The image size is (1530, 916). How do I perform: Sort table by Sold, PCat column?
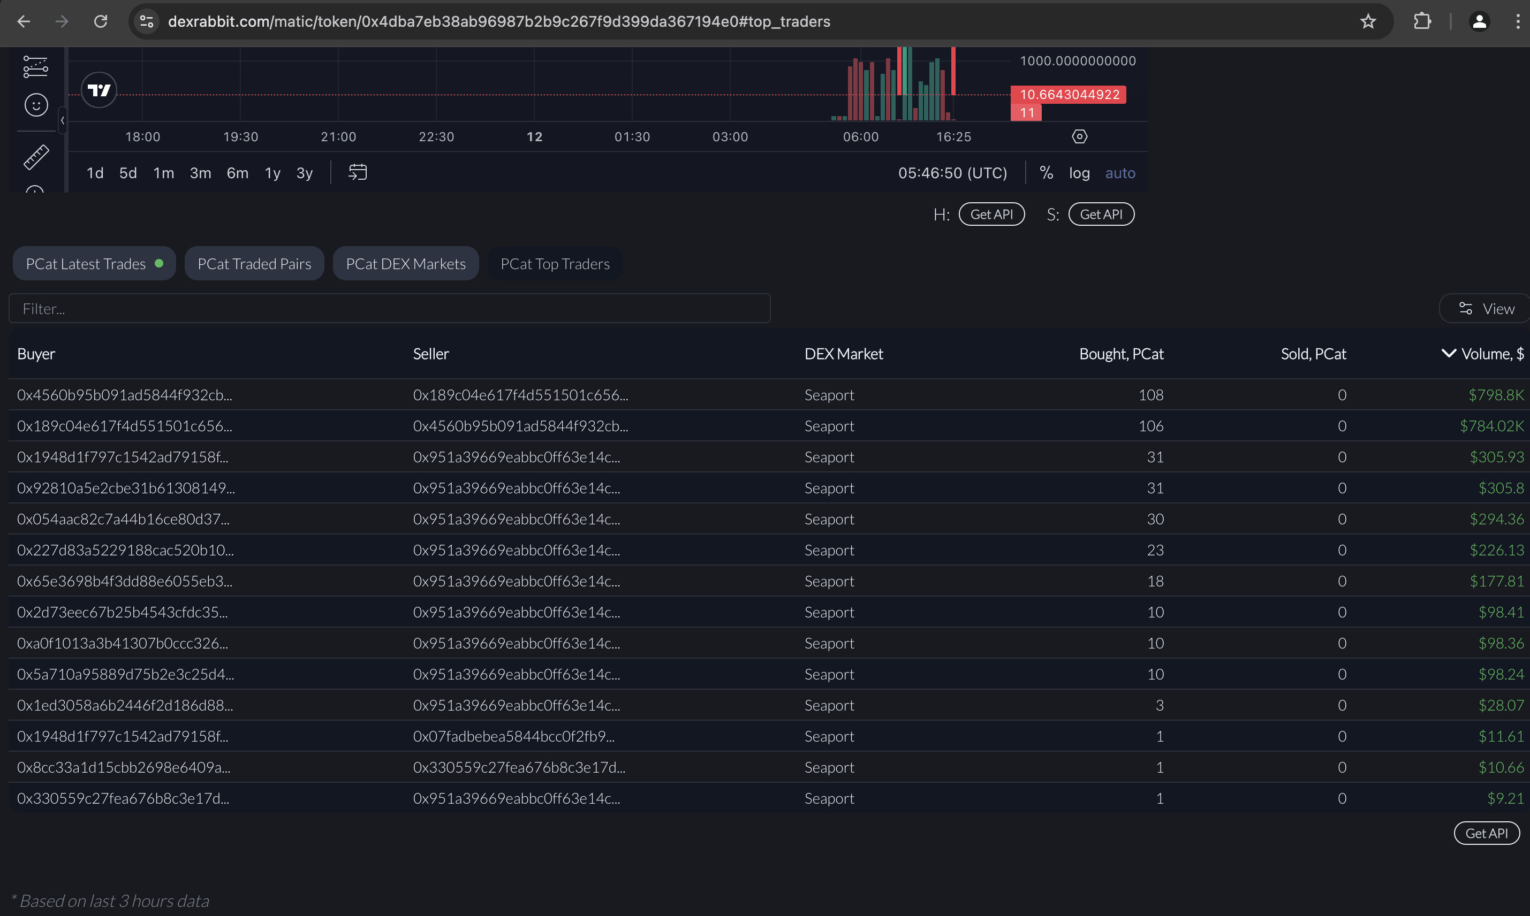click(1313, 354)
